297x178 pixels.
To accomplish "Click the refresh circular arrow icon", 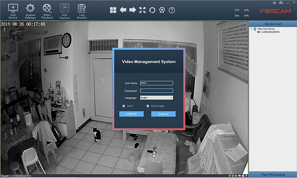I will (x=152, y=10).
